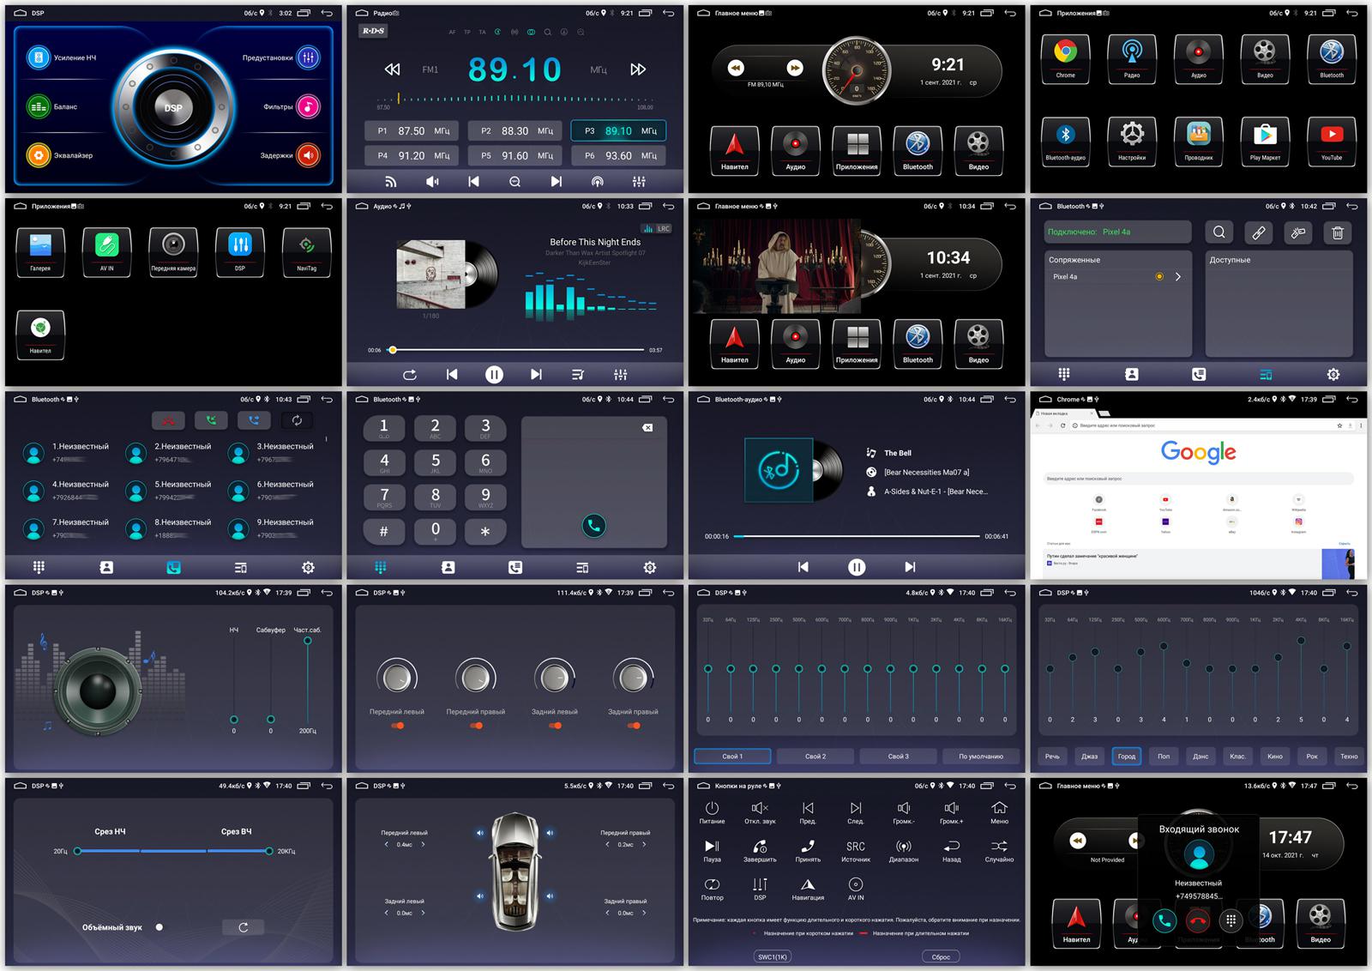Enable LRC lyrics in the audio player
The height and width of the screenshot is (971, 1372).
point(662,228)
